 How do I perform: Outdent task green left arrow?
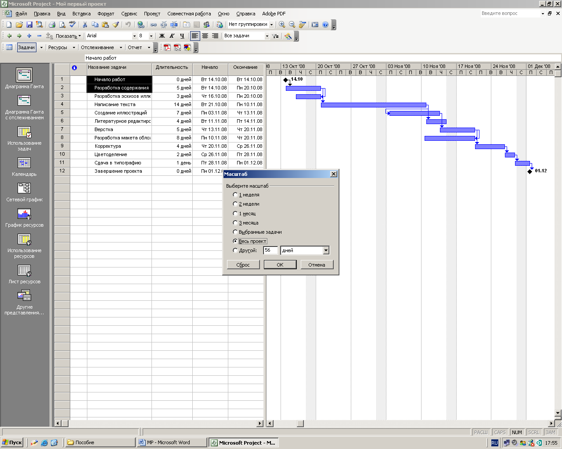[x=9, y=36]
